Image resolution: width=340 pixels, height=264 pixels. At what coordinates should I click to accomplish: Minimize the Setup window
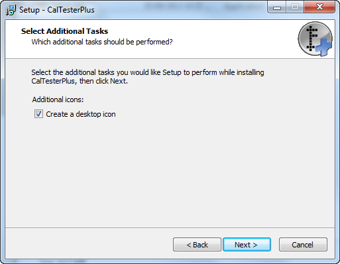(x=277, y=7)
